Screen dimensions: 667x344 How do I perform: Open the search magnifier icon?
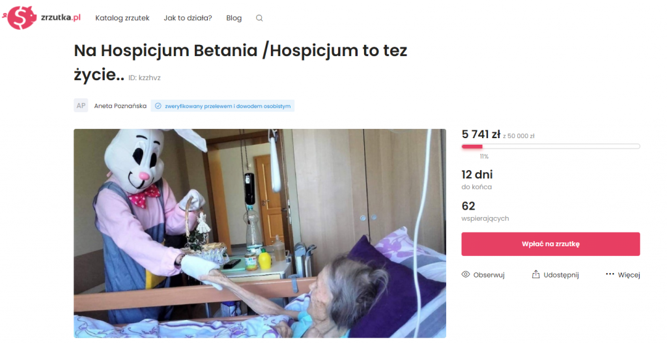[259, 18]
